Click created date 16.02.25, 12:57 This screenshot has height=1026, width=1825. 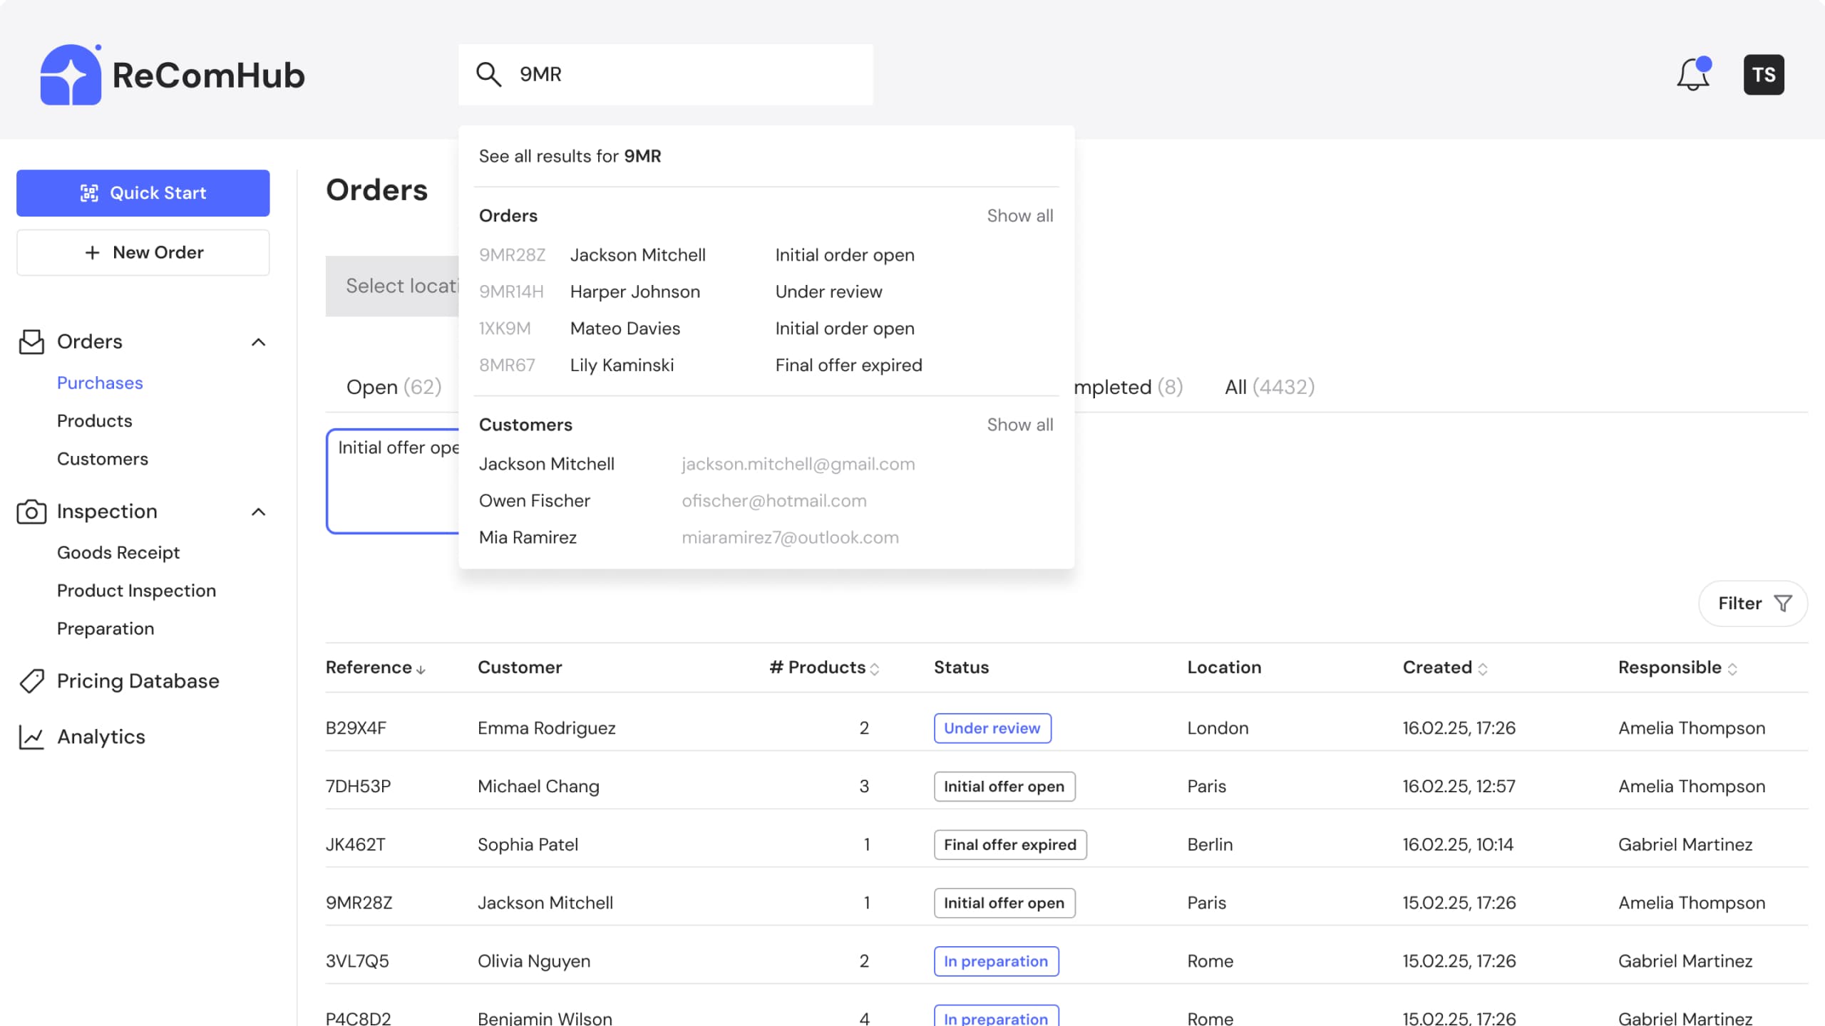click(x=1459, y=787)
